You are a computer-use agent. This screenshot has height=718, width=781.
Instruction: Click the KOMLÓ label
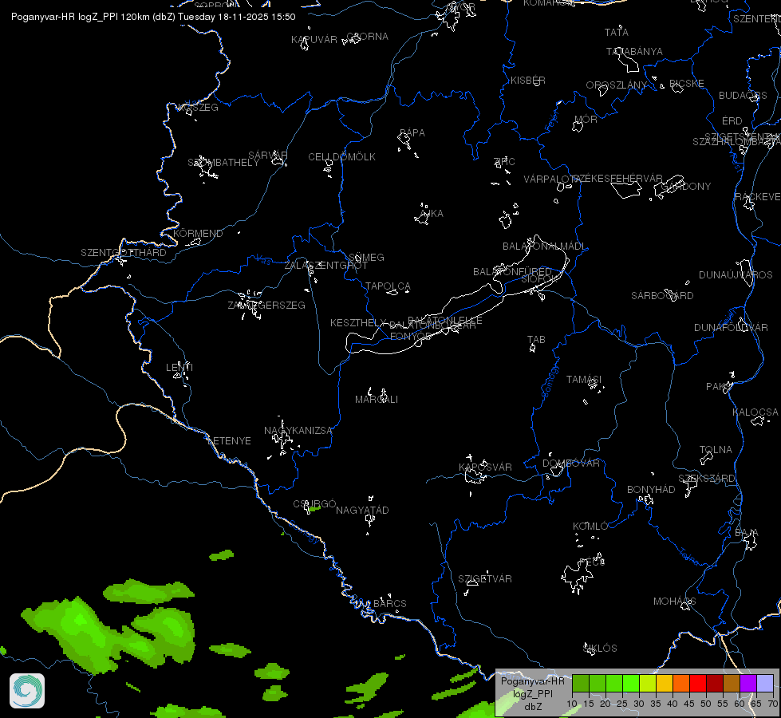(590, 527)
